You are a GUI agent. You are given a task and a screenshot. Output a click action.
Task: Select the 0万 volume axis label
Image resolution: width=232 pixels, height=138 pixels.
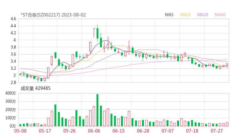[x=13, y=126]
